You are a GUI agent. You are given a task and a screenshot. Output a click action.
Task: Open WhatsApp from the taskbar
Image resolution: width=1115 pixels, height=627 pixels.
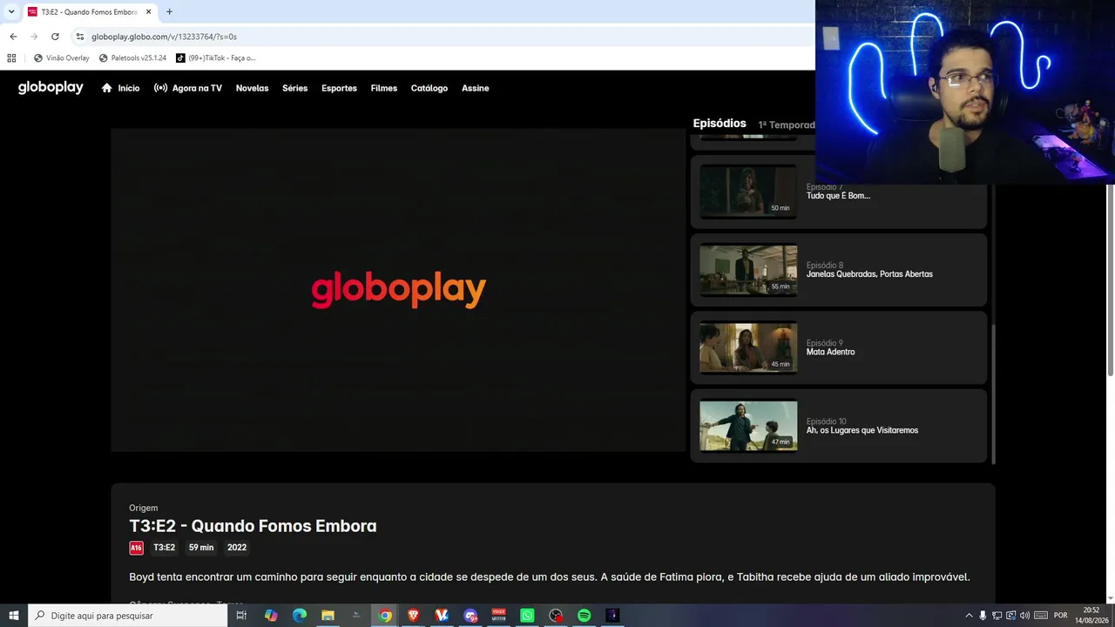coord(527,616)
